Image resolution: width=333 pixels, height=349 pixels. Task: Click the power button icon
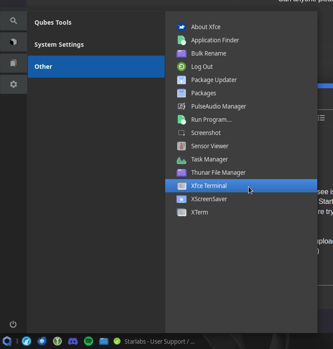(x=13, y=324)
